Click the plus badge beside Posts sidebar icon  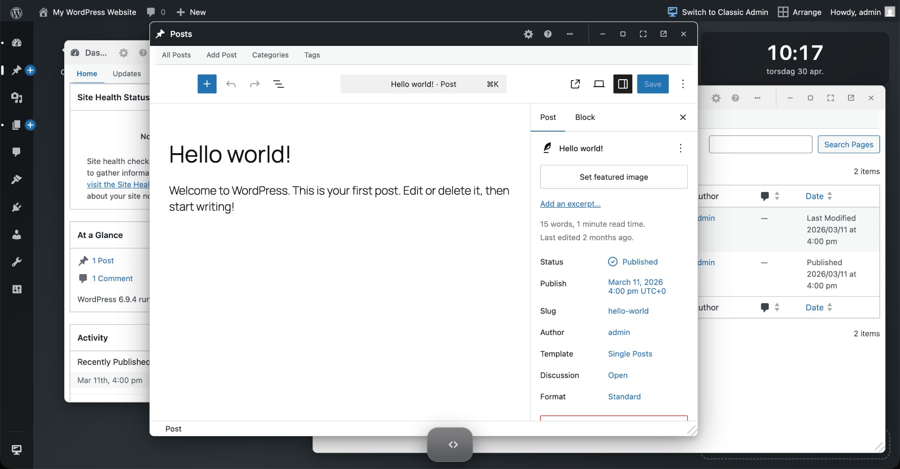click(x=30, y=70)
